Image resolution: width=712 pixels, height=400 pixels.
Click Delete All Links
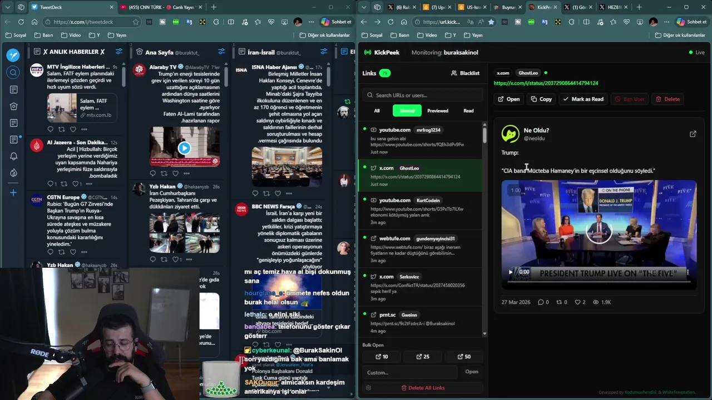click(423, 388)
